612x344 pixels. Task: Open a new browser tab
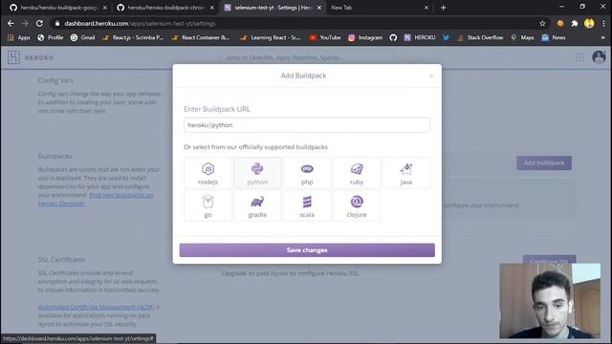pyautogui.click(x=443, y=8)
